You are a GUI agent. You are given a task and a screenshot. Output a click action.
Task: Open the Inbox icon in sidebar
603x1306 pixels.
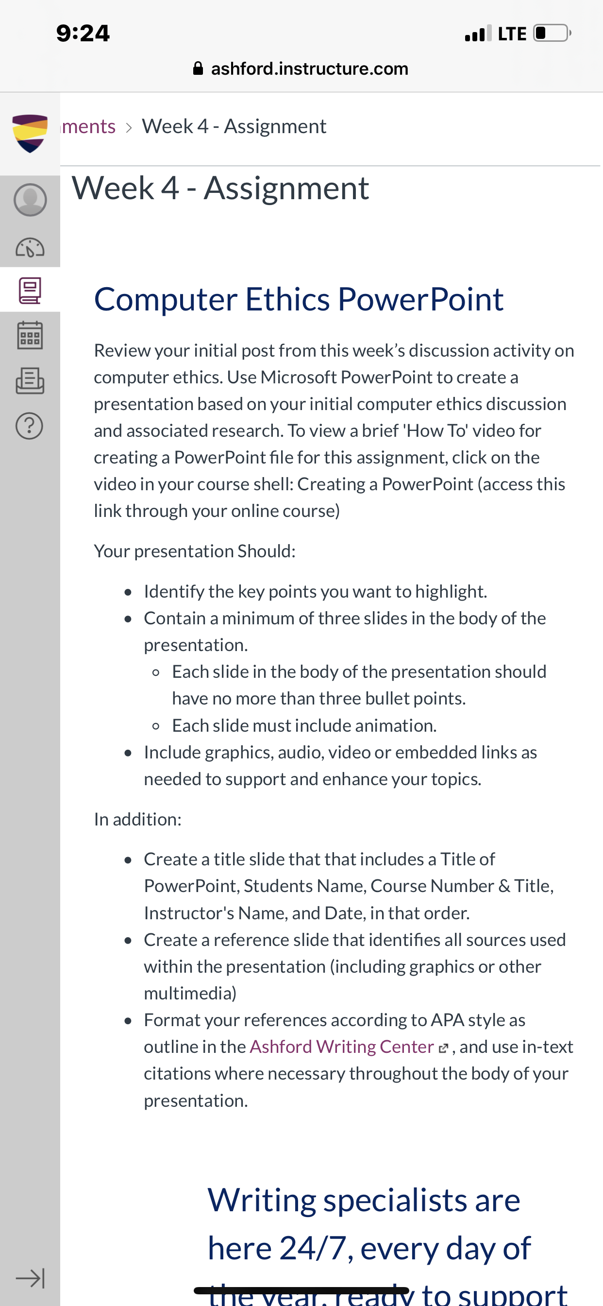click(x=30, y=381)
